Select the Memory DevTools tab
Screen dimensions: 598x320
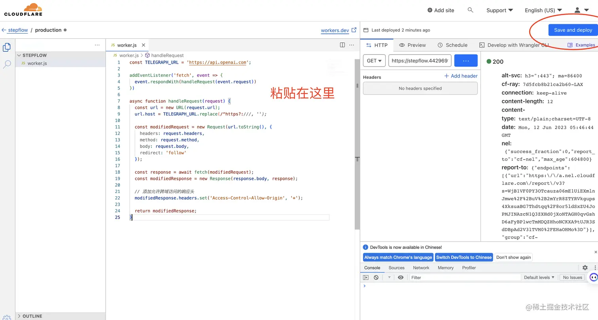[445, 268]
